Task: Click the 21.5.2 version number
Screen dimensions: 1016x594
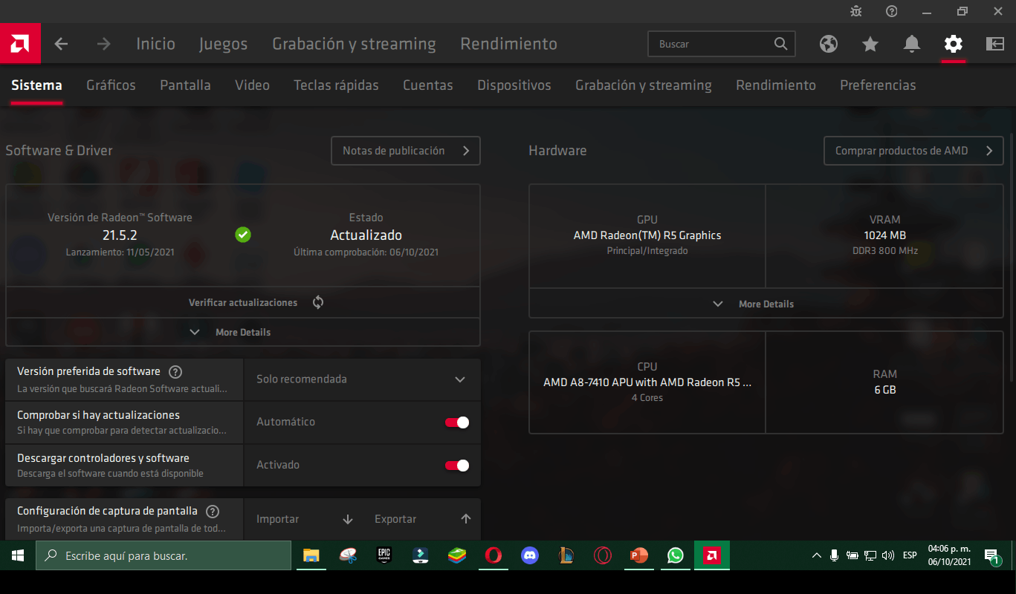Action: tap(120, 235)
